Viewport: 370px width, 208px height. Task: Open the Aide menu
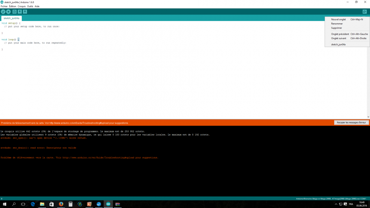click(x=37, y=6)
